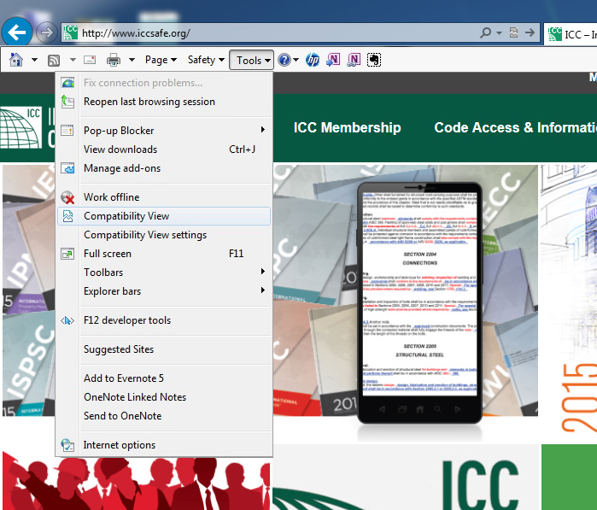
Task: Click the HP toolbar icon
Action: pos(313,60)
